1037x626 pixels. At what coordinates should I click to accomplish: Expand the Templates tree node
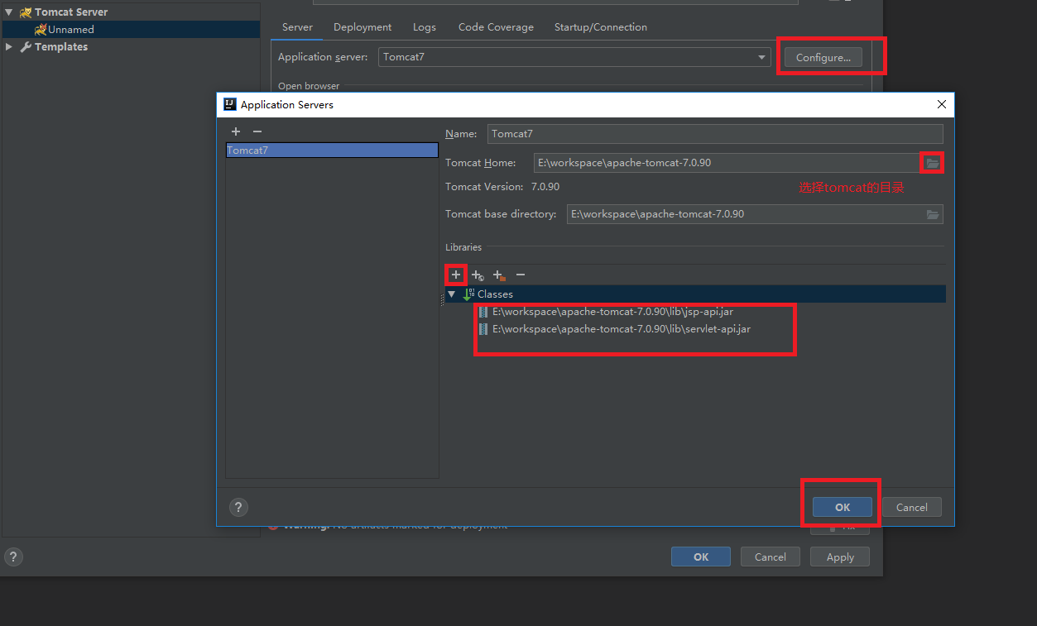8,47
